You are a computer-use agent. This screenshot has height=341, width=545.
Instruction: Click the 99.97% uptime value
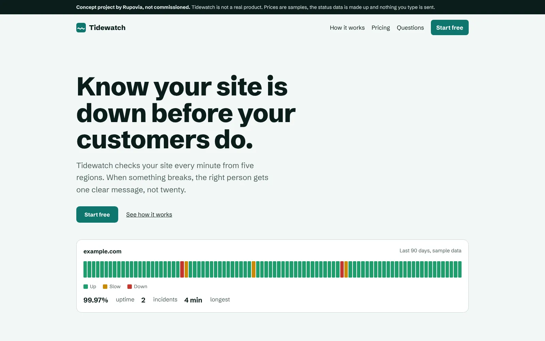pyautogui.click(x=96, y=300)
